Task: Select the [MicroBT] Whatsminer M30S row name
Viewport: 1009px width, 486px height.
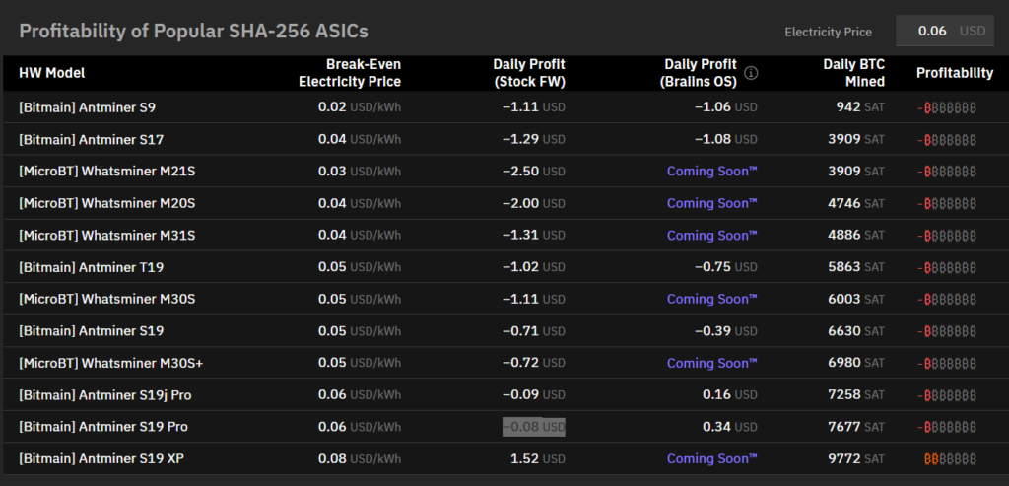Action: click(x=107, y=300)
